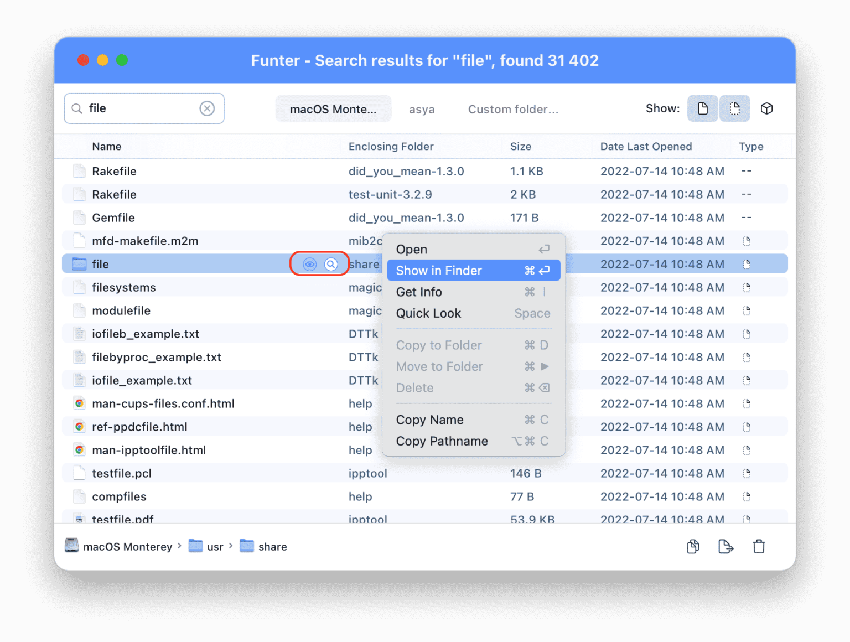Toggle display of regular files

click(702, 108)
